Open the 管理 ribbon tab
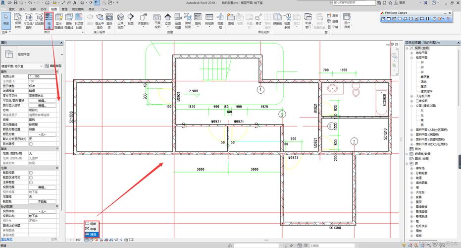The height and width of the screenshot is (248, 461). point(64,9)
